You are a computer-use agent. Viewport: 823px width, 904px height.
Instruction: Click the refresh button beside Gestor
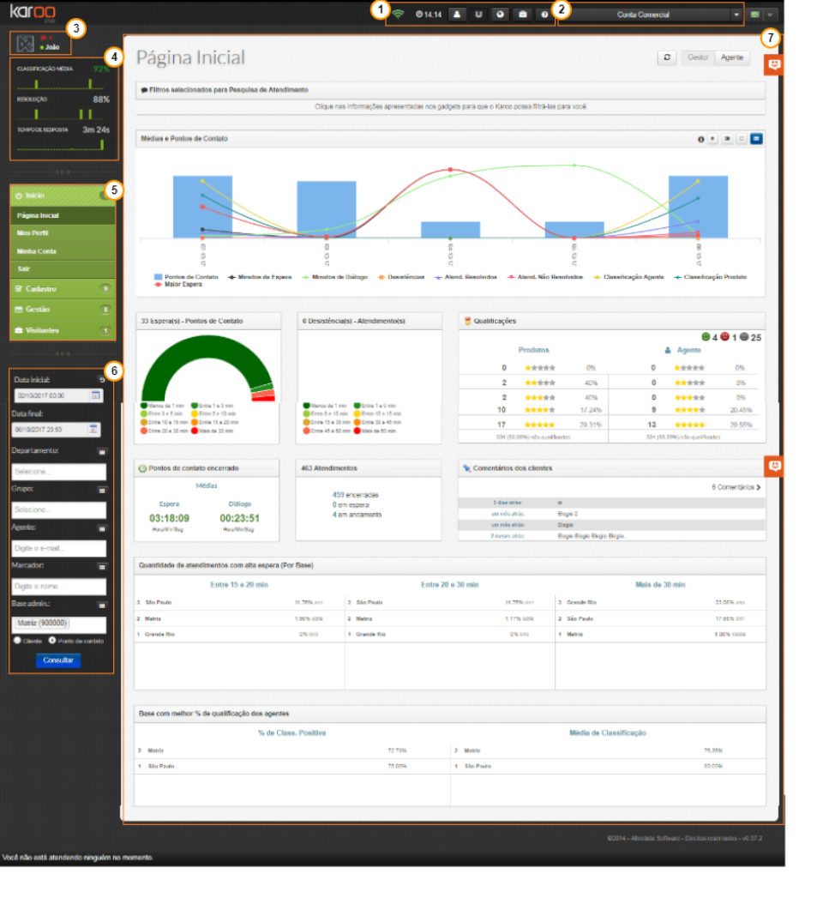[668, 57]
